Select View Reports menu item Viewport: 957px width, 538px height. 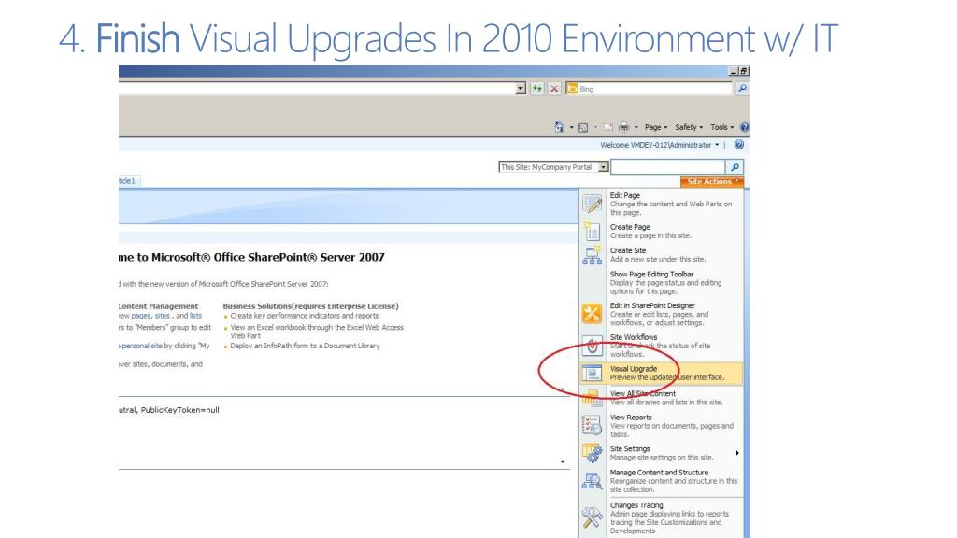(661, 425)
